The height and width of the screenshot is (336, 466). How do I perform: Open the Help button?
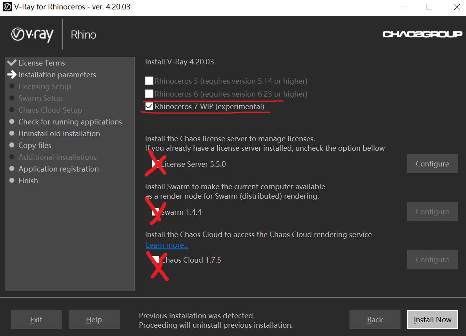coord(94,320)
